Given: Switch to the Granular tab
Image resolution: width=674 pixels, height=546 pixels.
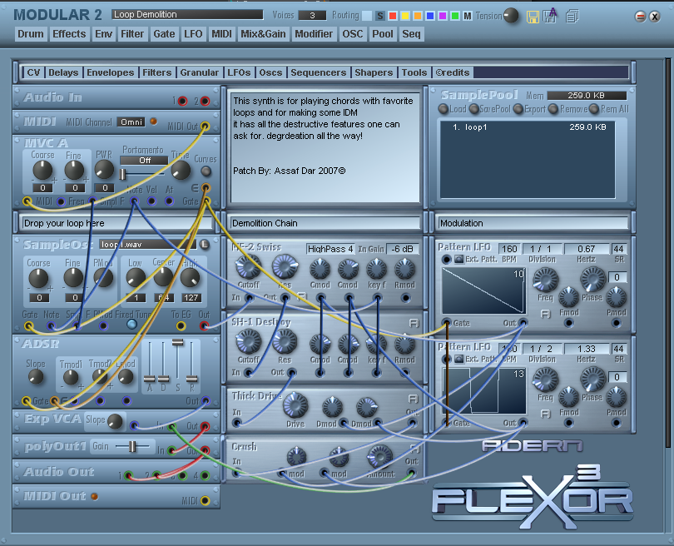Looking at the screenshot, I should coord(200,72).
